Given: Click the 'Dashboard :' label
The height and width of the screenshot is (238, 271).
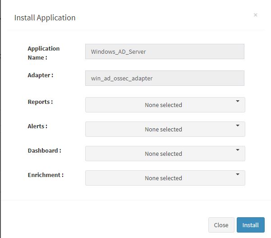Looking at the screenshot, I should [x=45, y=150].
